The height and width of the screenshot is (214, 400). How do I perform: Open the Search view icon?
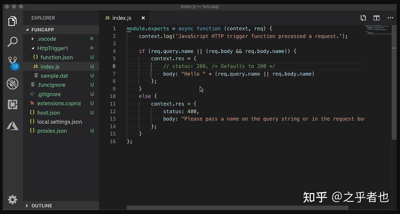coord(12,42)
